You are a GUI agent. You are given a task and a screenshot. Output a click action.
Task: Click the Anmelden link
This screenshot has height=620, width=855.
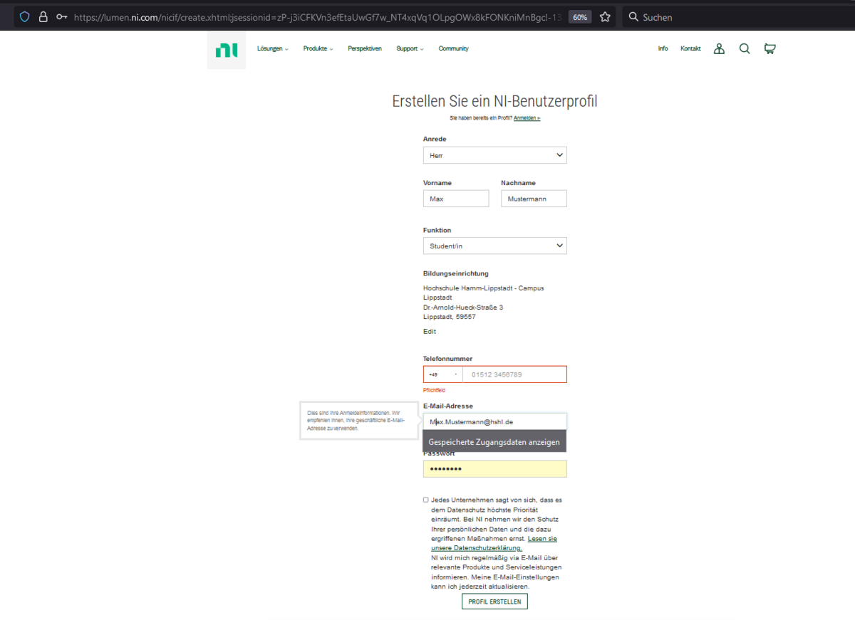click(x=527, y=118)
